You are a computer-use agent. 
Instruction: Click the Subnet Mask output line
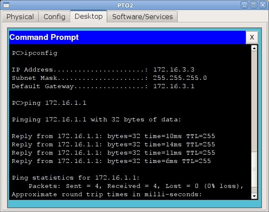(x=109, y=78)
